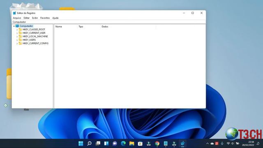Open the Ajuda menu

tap(55, 18)
